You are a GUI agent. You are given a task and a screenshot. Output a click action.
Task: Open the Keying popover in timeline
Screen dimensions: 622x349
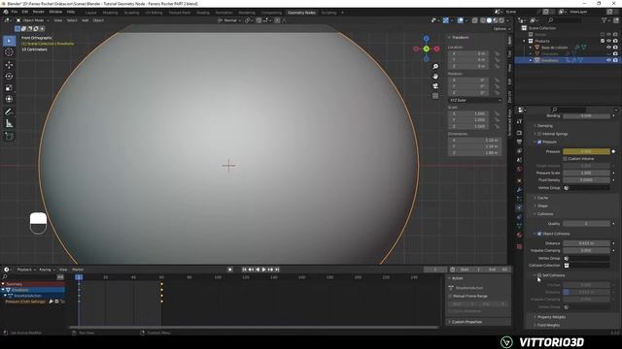coord(47,270)
